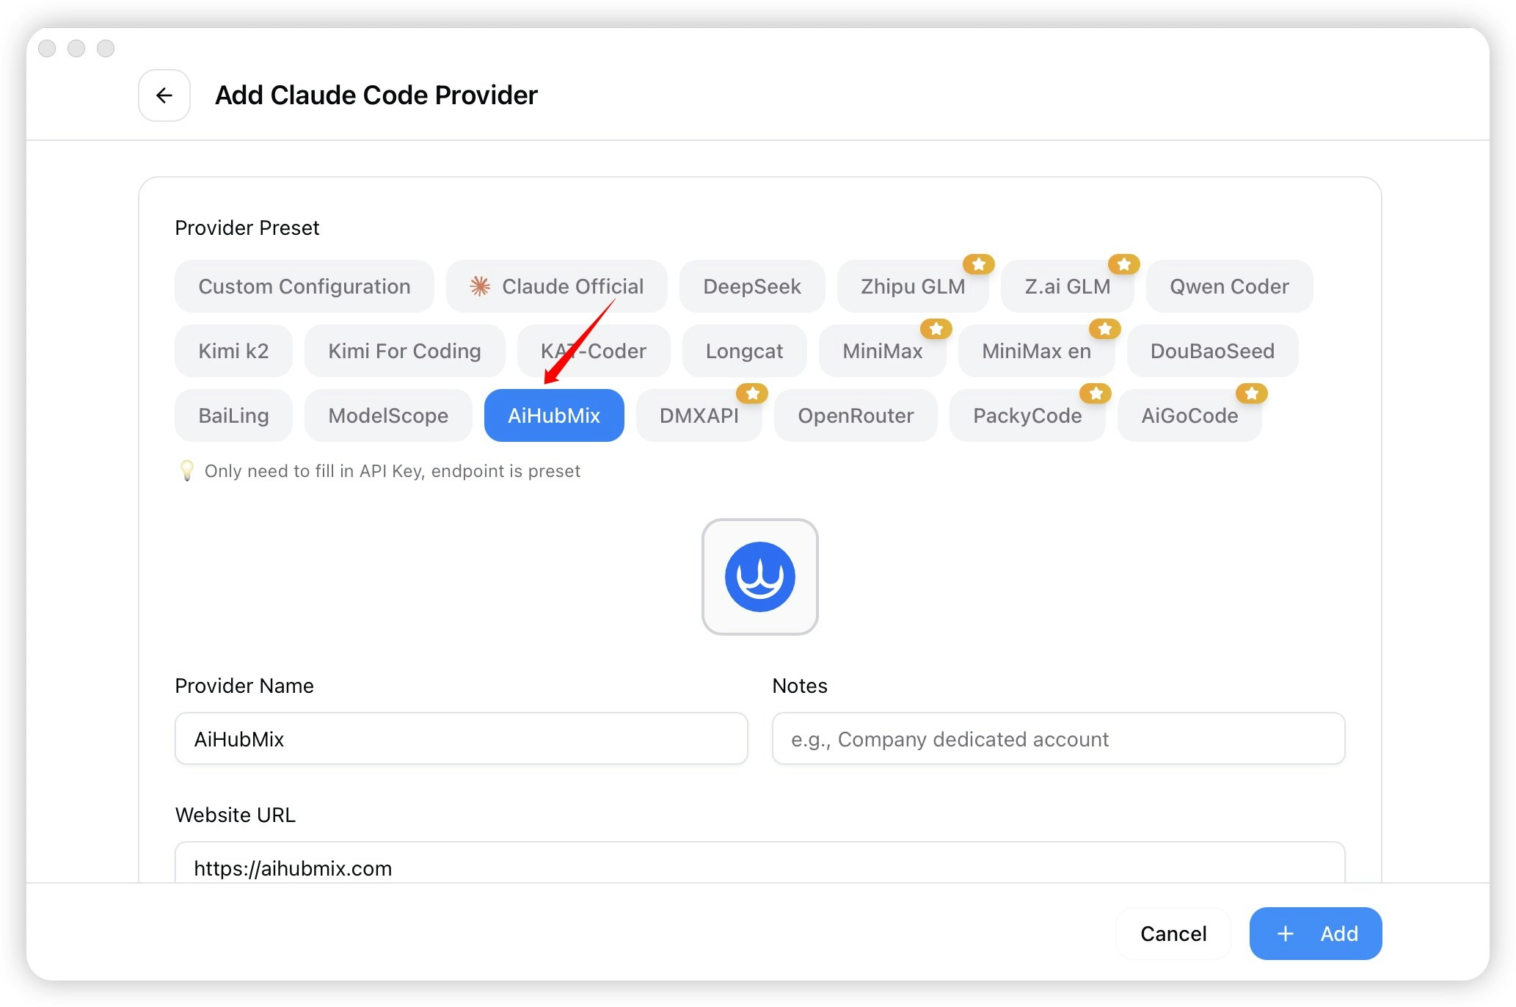Select the ModelScope preset chip
This screenshot has width=1516, height=1007.
pos(388,415)
